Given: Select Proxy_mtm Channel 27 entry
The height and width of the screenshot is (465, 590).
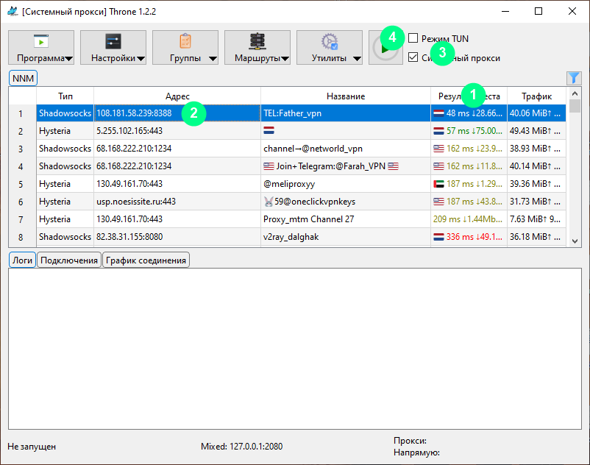Looking at the screenshot, I should click(308, 219).
